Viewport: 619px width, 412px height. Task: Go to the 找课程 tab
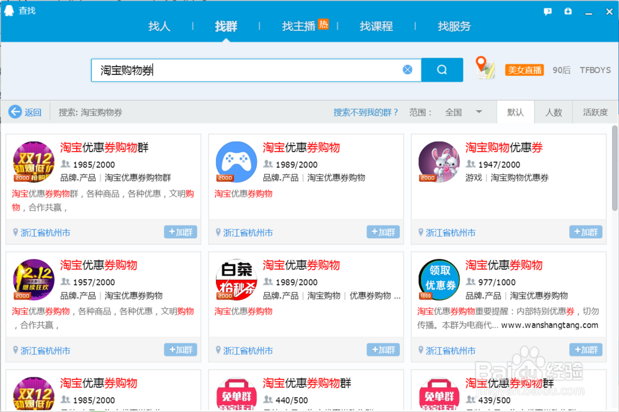(x=376, y=27)
